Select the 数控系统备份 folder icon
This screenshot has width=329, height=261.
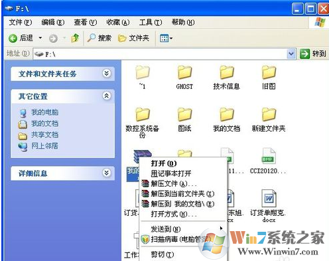pos(143,114)
